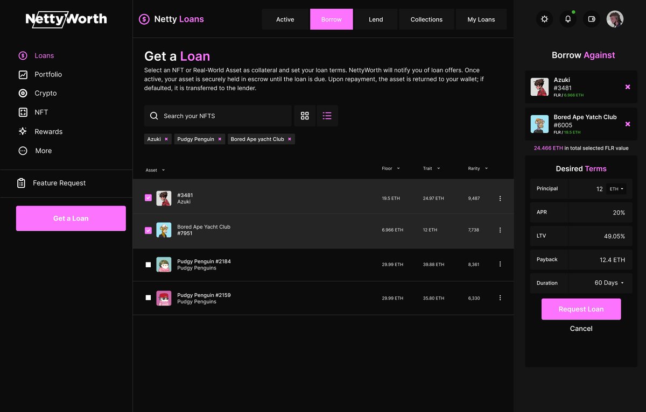This screenshot has width=646, height=412.
Task: Click Azuki thumbnail in Borrow Against panel
Action: coord(539,87)
